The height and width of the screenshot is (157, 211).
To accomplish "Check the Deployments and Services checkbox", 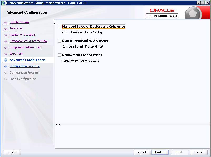I will pos(60,55).
